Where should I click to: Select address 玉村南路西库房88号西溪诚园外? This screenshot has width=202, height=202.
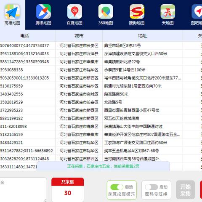pyautogui.click(x=132, y=159)
